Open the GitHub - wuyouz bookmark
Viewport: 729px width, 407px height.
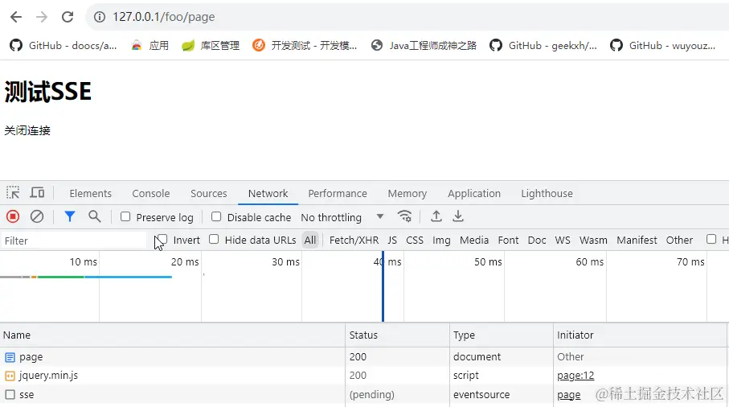tap(662, 46)
